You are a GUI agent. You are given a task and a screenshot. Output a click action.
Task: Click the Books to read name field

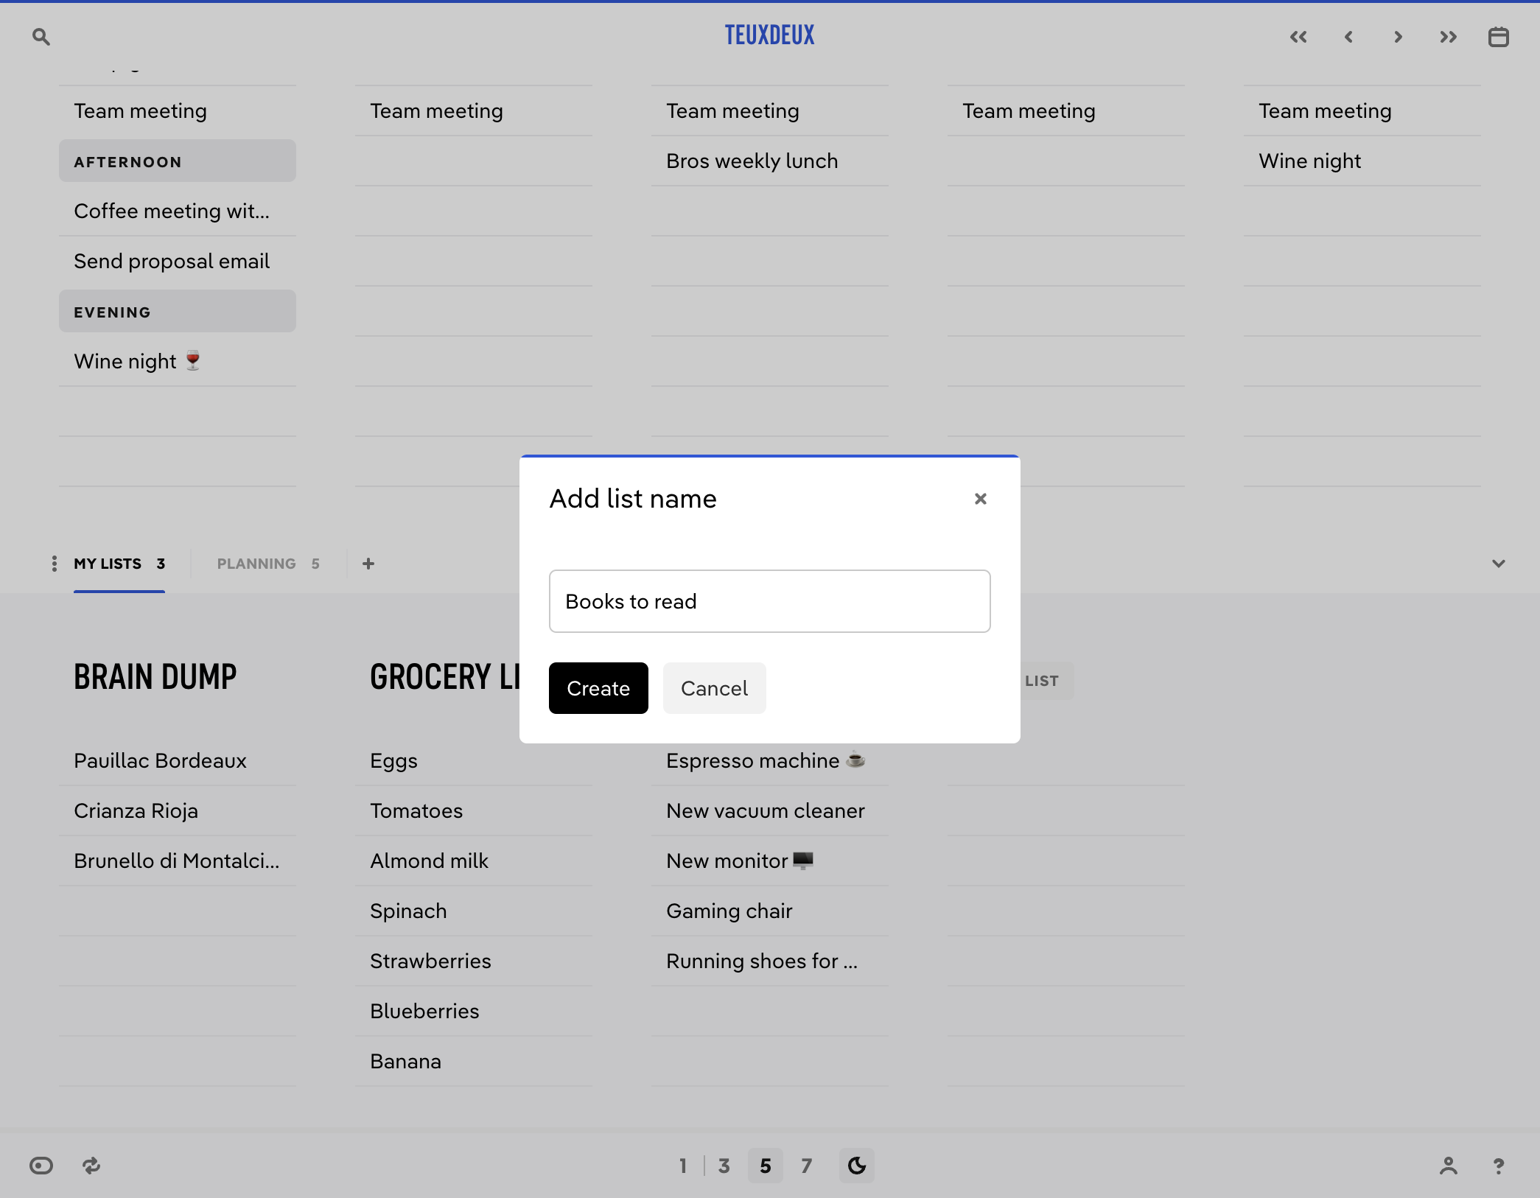point(769,601)
